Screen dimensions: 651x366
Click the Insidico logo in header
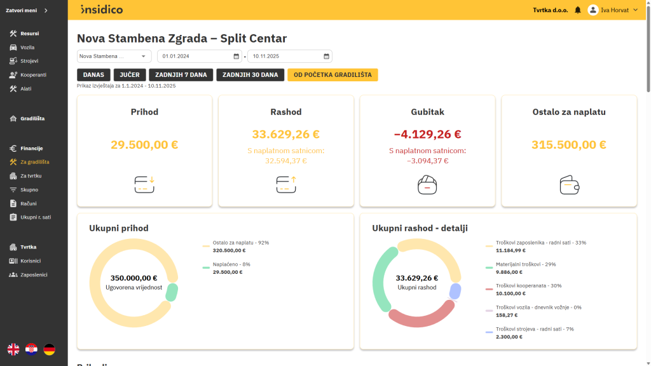point(102,10)
